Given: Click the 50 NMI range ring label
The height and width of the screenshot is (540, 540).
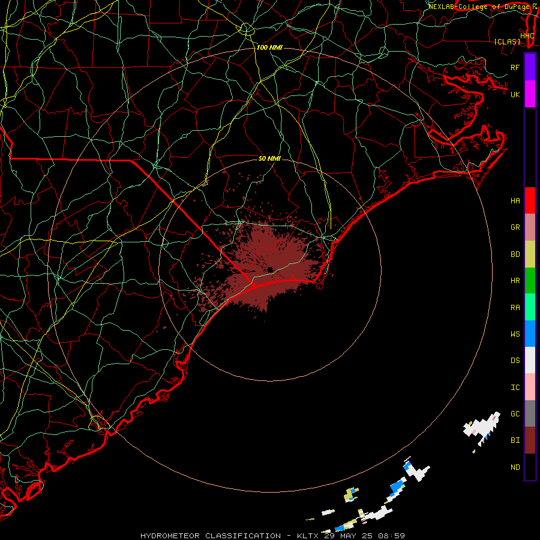Looking at the screenshot, I should point(269,158).
